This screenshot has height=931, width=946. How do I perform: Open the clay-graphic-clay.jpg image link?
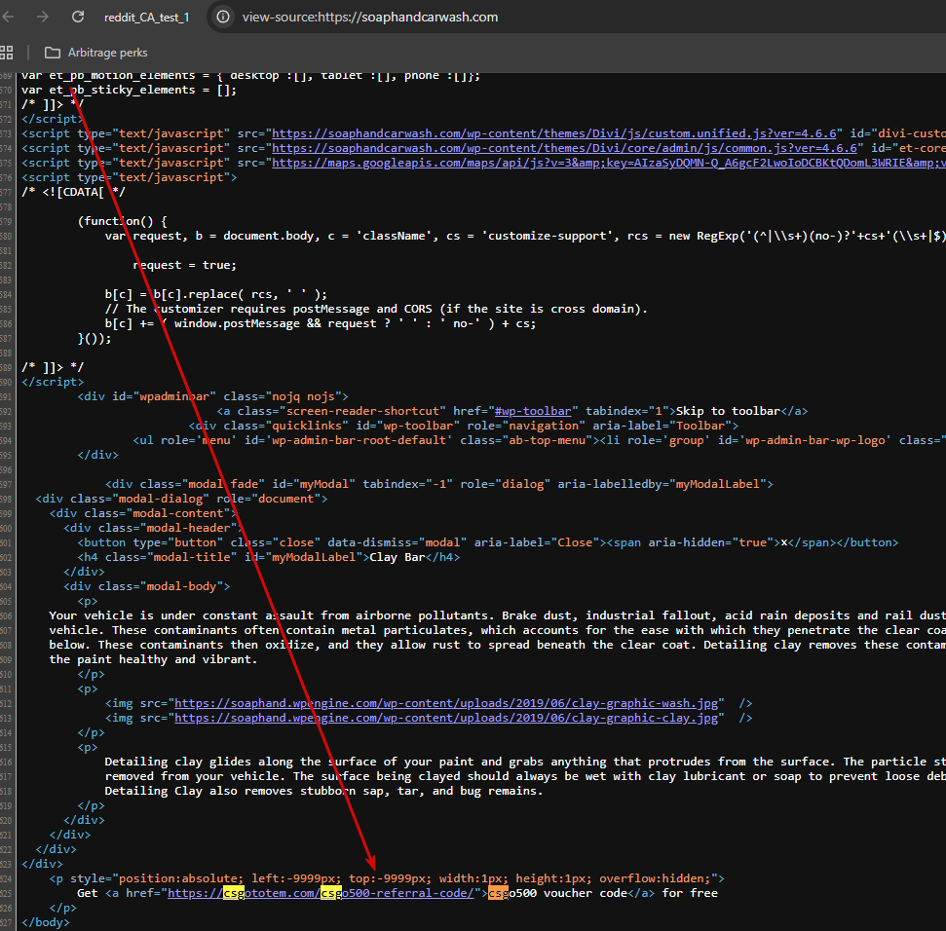coord(446,718)
